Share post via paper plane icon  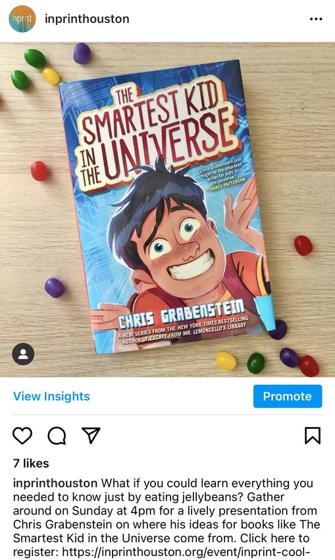pos(91,435)
